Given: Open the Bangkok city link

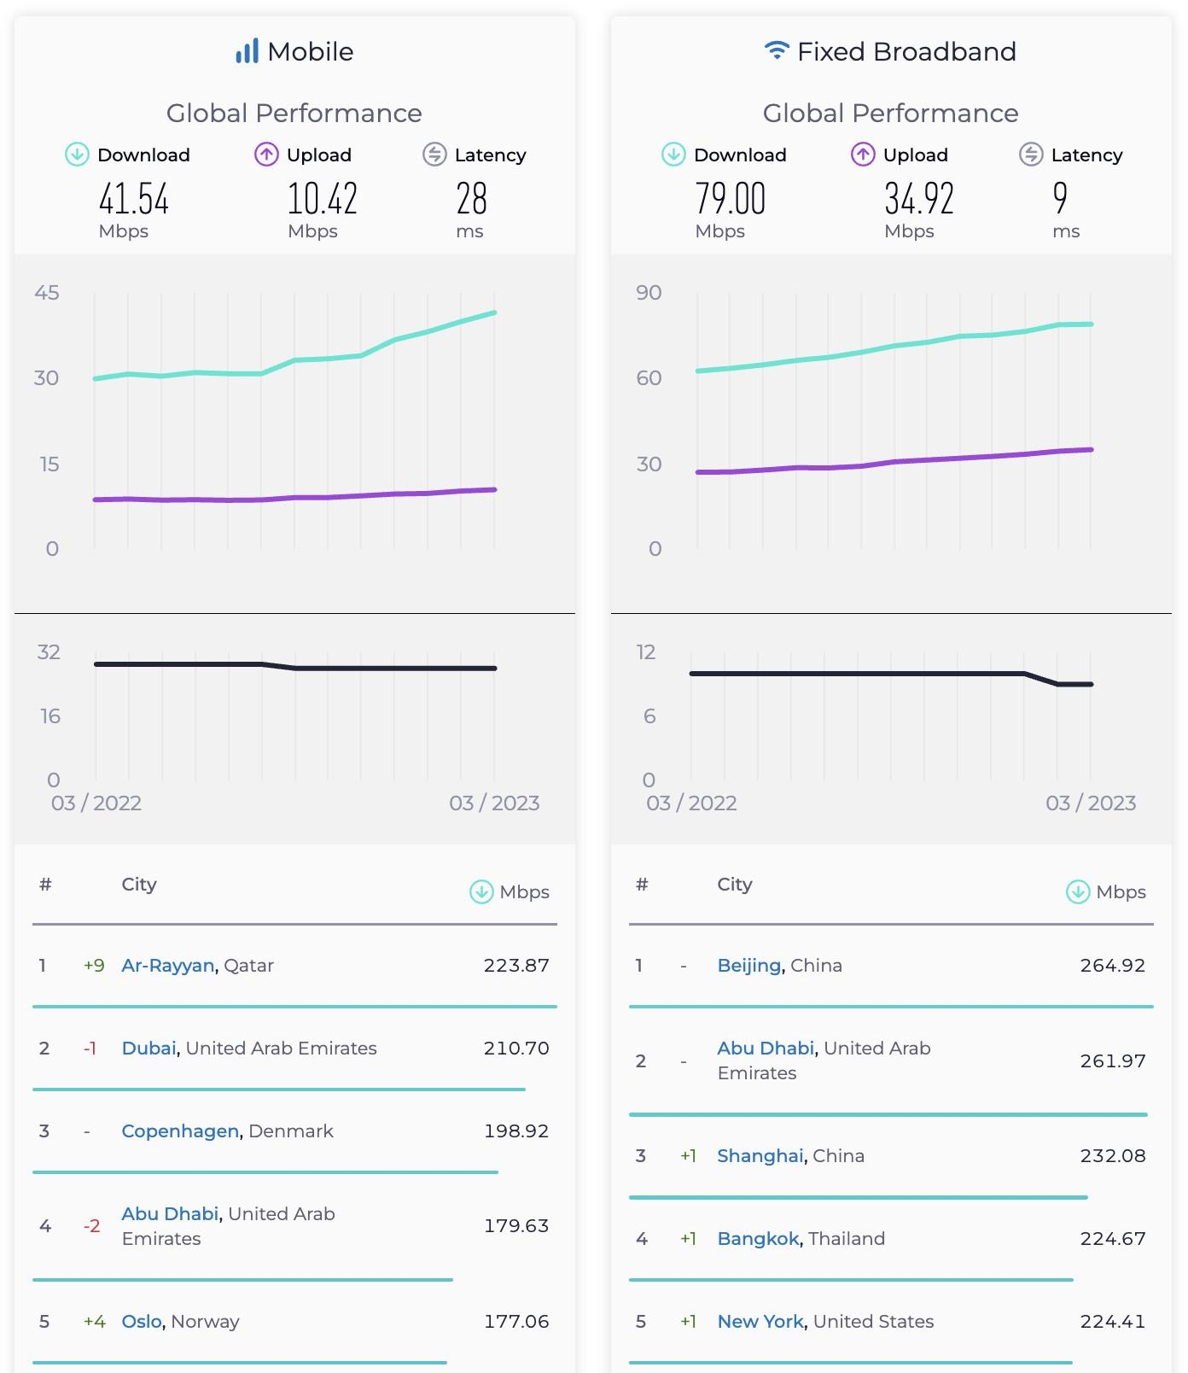Looking at the screenshot, I should coord(759,1239).
